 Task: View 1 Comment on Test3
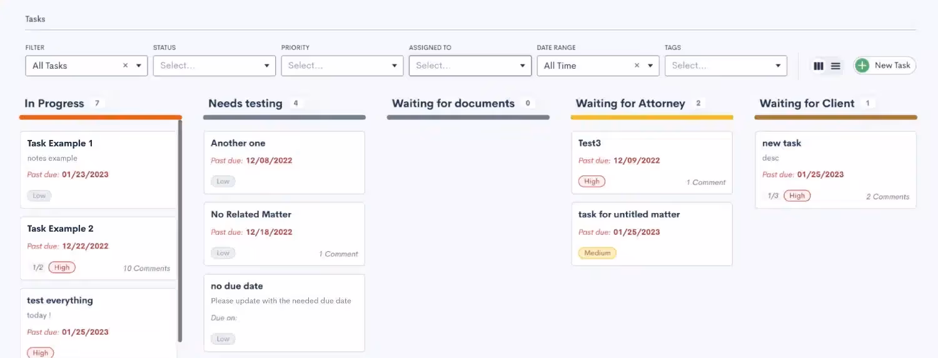coord(706,182)
